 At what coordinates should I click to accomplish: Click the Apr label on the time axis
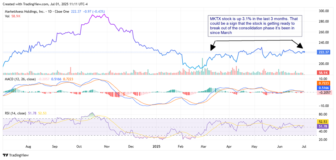tap(229, 147)
